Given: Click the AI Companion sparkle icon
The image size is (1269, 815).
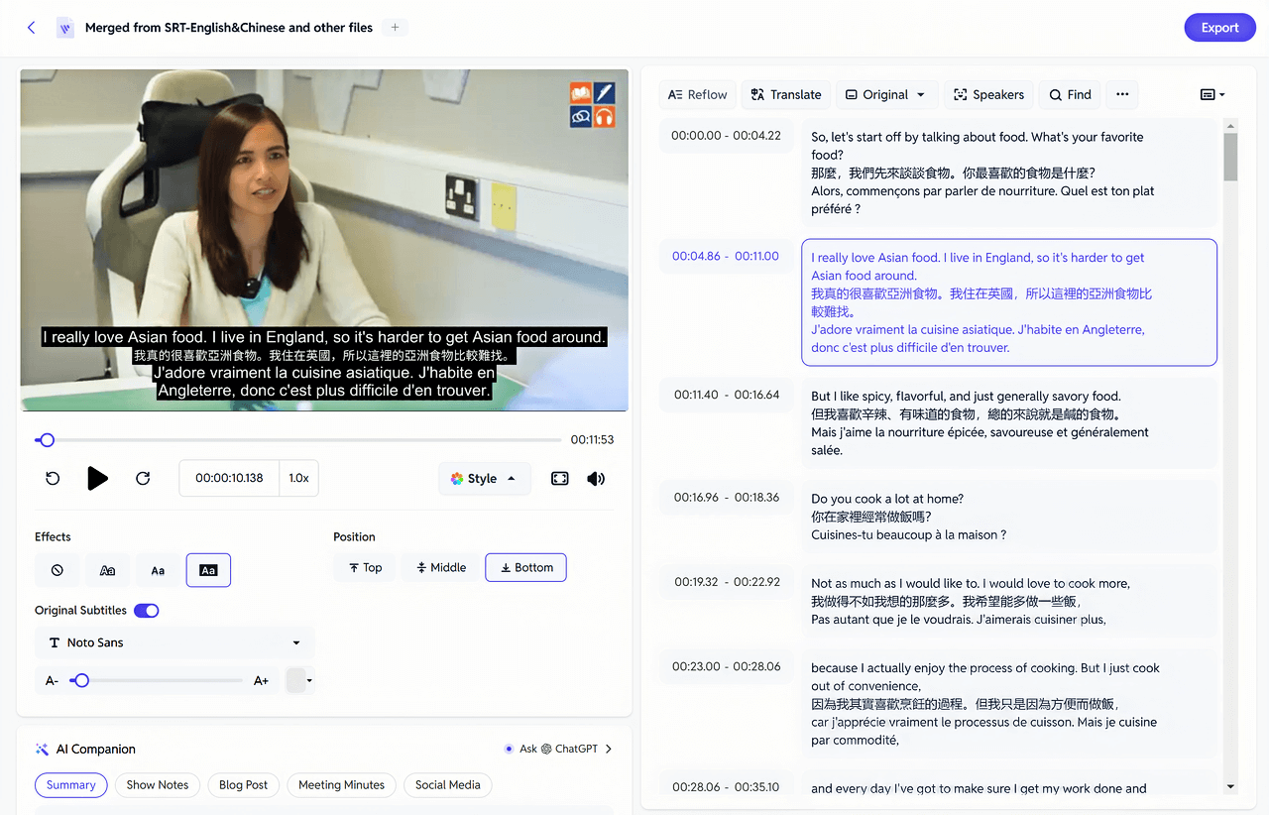Looking at the screenshot, I should click(x=43, y=750).
